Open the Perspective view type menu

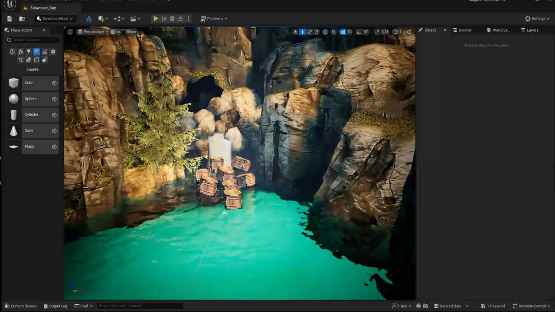tap(91, 32)
